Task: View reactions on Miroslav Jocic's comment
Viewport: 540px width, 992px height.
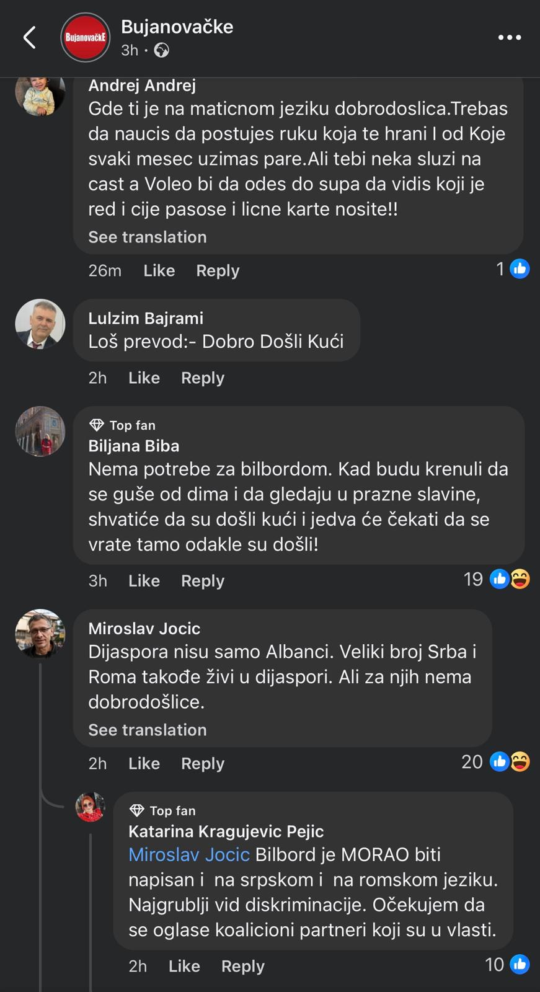Action: click(x=496, y=761)
